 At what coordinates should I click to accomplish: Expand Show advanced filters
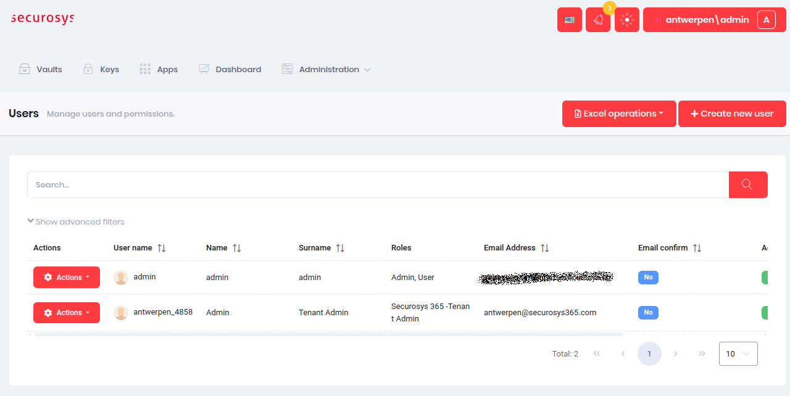[x=75, y=221]
